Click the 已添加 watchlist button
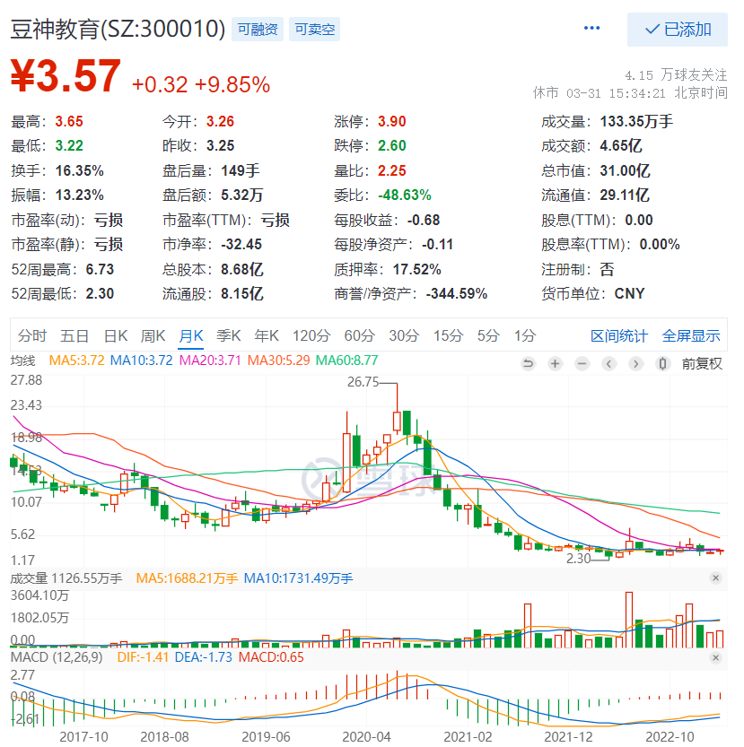Screen dimensions: 744x747 pos(678,30)
